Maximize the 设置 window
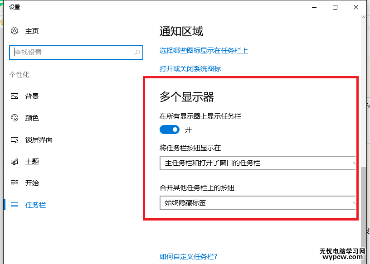The image size is (370, 264). pyautogui.click(x=335, y=7)
